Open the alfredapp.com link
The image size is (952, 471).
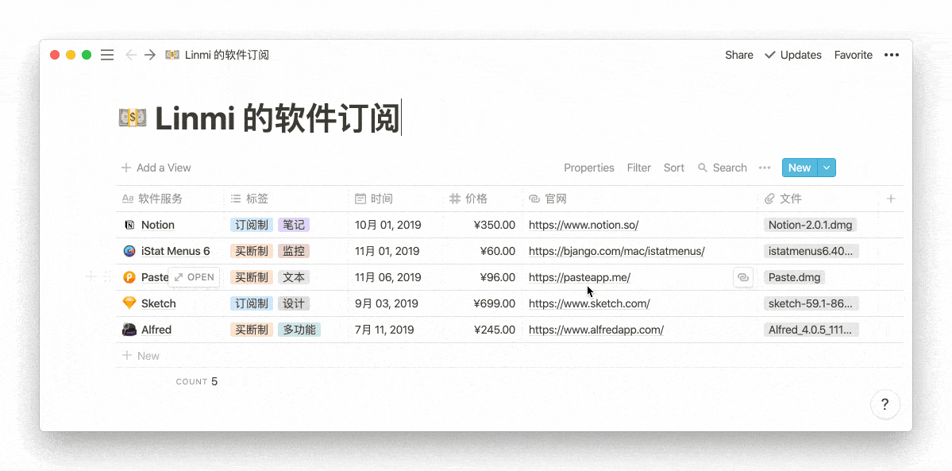596,330
